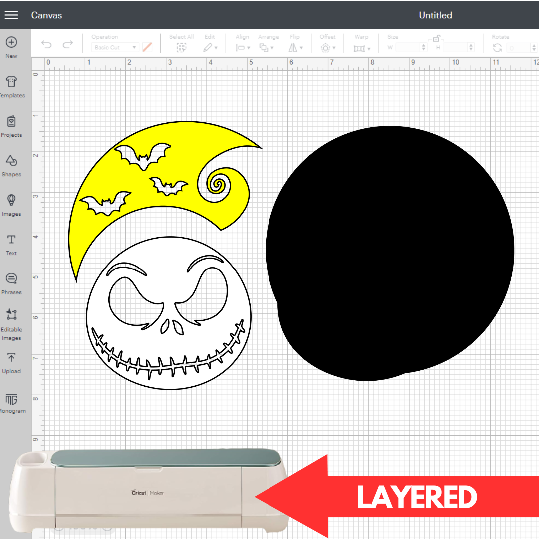Image resolution: width=539 pixels, height=539 pixels.
Task: Expand the Offset dropdown
Action: tap(328, 48)
